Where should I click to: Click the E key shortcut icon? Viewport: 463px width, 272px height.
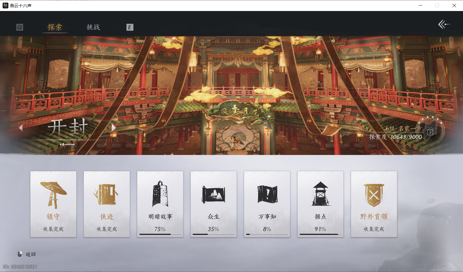point(130,27)
